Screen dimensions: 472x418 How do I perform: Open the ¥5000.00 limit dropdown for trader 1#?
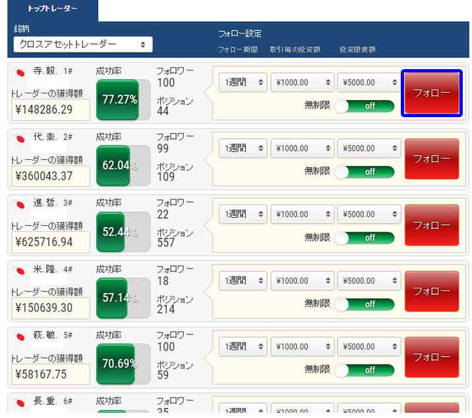[x=369, y=82]
